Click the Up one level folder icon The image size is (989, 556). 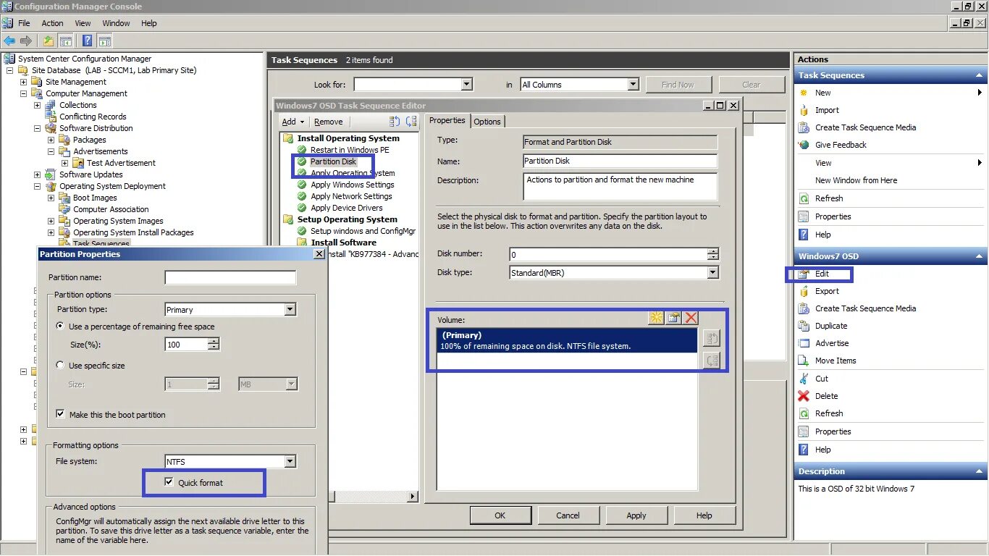(49, 41)
